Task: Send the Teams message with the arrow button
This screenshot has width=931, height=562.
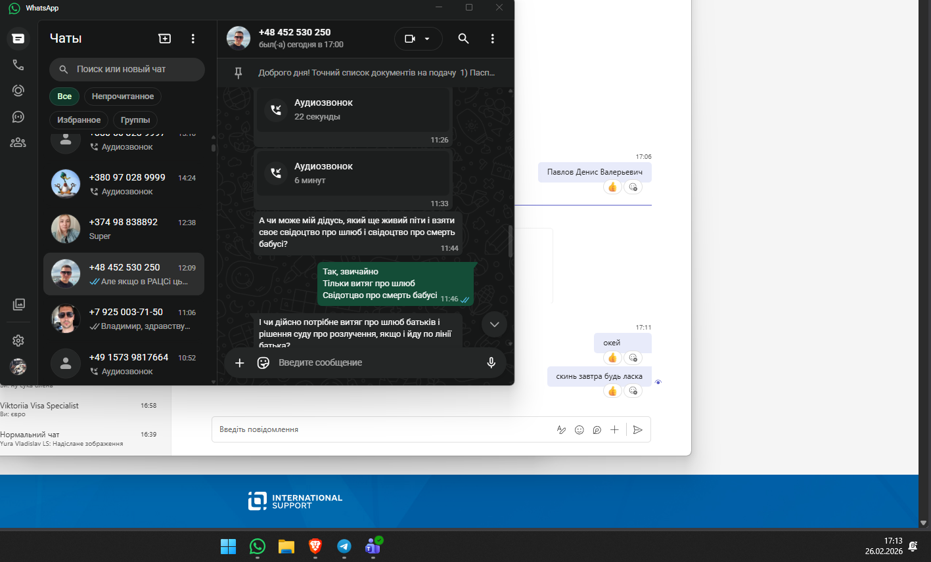Action: (637, 430)
